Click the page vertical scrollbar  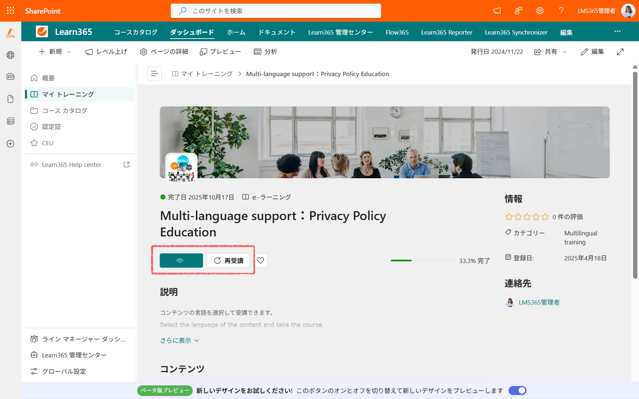pos(635,175)
